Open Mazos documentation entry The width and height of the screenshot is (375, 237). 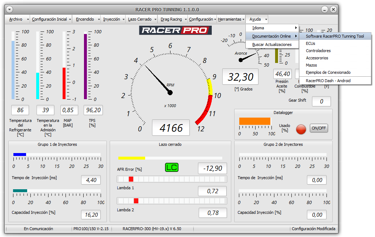tap(335, 65)
